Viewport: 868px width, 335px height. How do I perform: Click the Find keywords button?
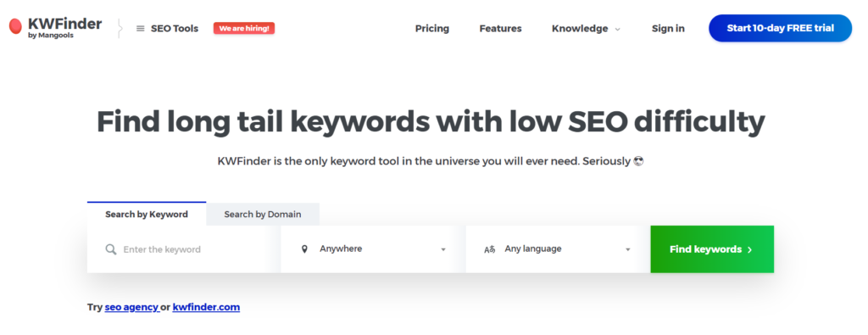coord(712,249)
